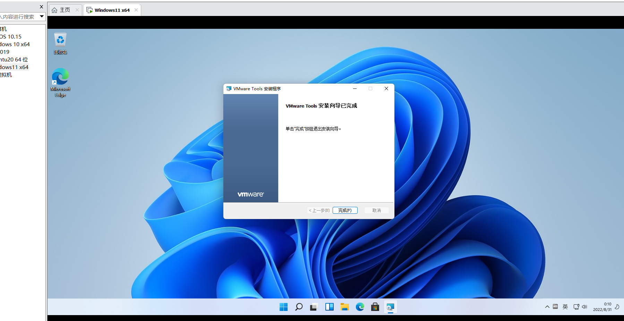Close the 主页 tab
The width and height of the screenshot is (624, 321).
point(77,10)
